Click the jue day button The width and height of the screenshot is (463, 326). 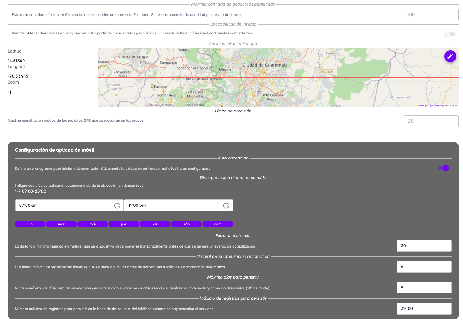(124, 224)
